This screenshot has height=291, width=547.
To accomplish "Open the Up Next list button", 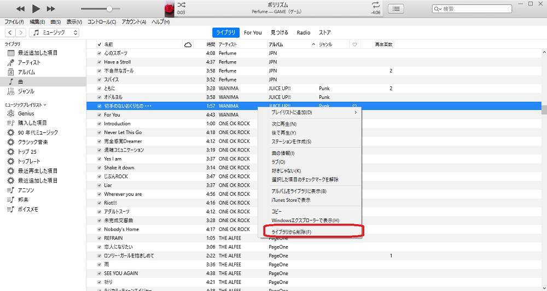I will coord(396,9).
